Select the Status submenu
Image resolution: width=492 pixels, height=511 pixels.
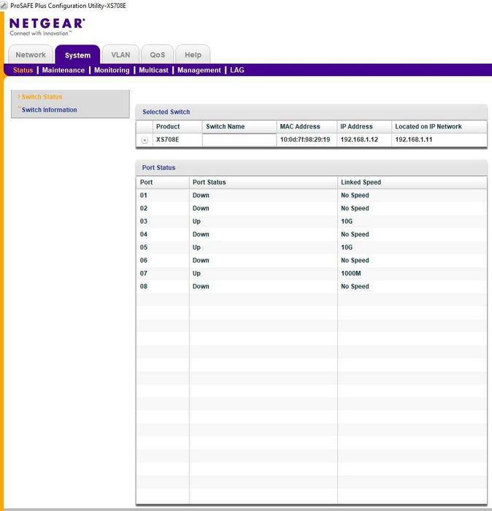[23, 70]
